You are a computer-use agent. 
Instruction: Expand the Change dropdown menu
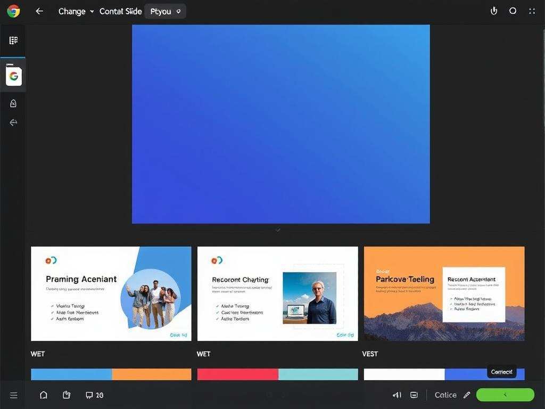76,11
